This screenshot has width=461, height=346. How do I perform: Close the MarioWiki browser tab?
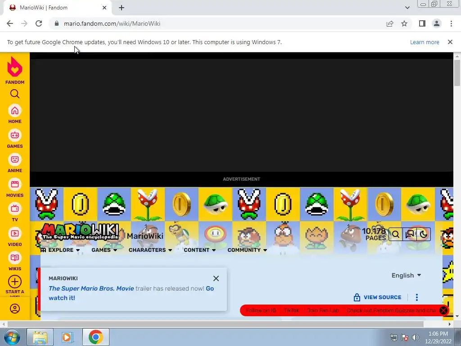coord(104,8)
